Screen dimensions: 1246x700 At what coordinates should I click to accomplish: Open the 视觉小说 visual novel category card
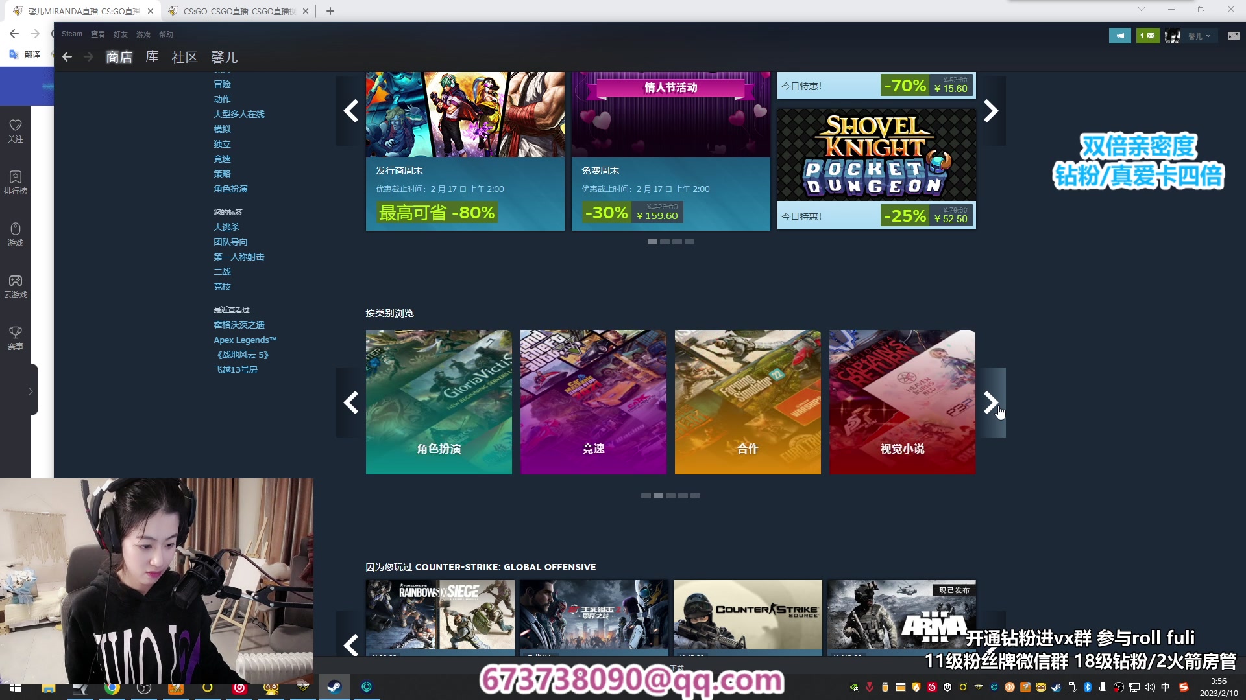902,402
